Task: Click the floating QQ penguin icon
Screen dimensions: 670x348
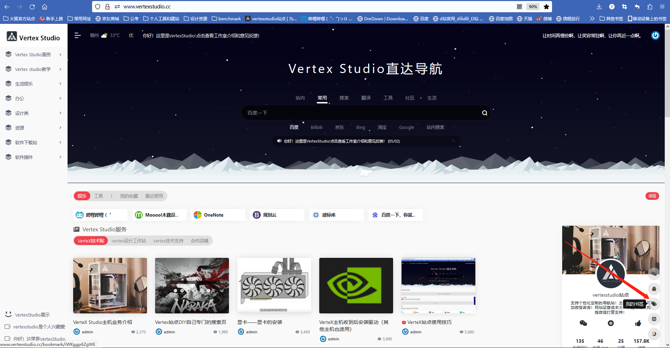Action: (x=654, y=289)
